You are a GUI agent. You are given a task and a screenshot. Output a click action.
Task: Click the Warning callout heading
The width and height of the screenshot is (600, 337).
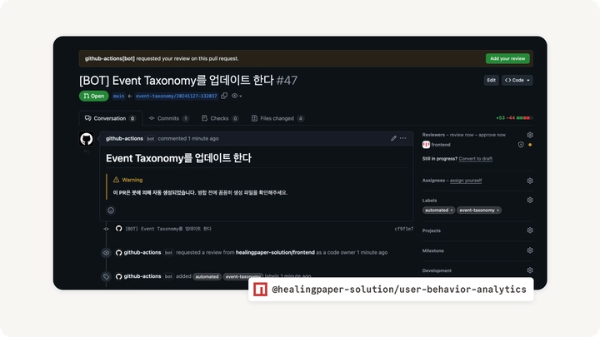[x=127, y=180]
